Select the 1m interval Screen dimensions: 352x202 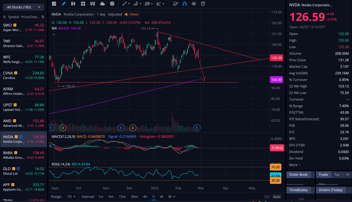tap(101, 196)
